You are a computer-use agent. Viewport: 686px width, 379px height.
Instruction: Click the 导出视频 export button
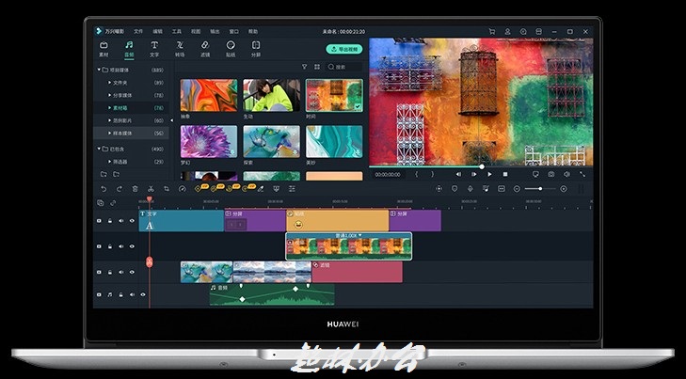point(344,49)
